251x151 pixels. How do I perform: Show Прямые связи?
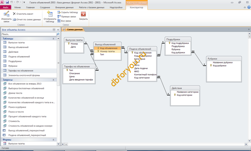pyautogui.click(x=67, y=16)
